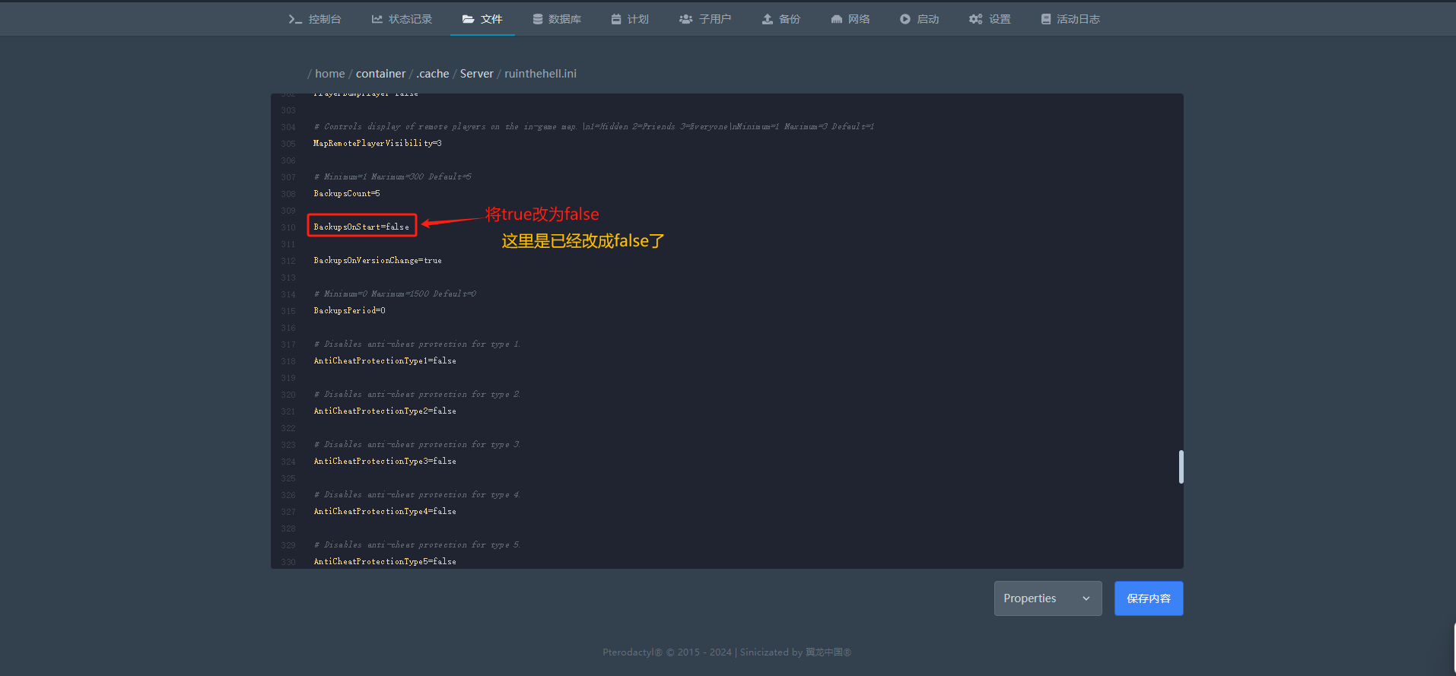
Task: Click the BackupsCount=5 line
Action: tap(347, 193)
